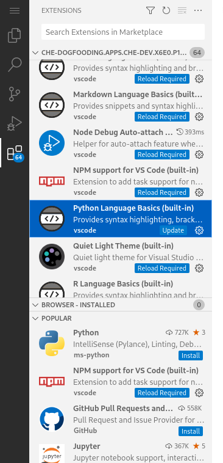This screenshot has width=223, height=463.
Task: Install the ms-python Python extension
Action: [191, 355]
